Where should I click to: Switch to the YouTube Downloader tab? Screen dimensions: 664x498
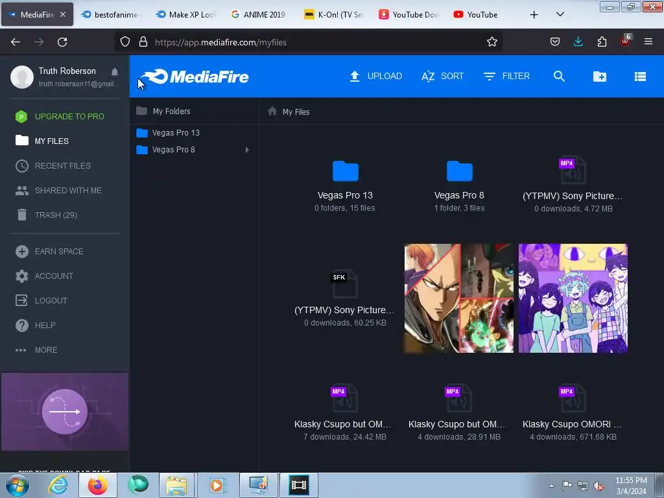click(409, 14)
